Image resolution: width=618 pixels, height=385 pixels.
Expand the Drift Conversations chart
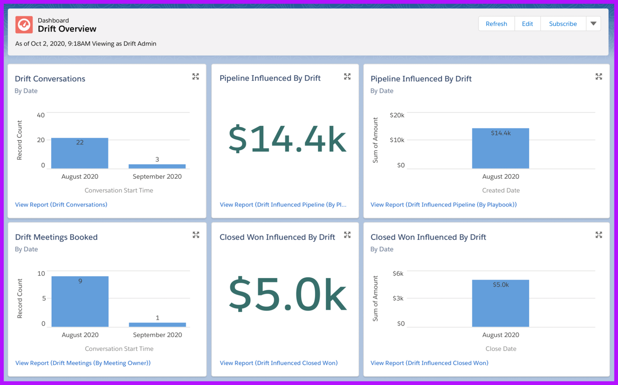(x=195, y=76)
